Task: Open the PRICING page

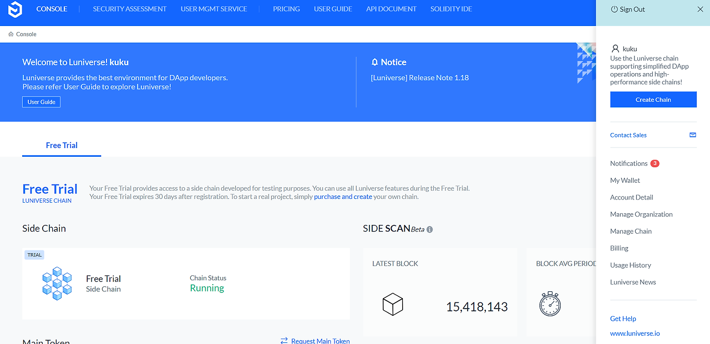Action: [286, 9]
